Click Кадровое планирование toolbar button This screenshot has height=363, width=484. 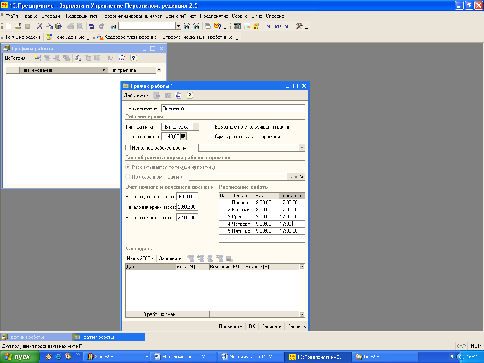pos(127,37)
